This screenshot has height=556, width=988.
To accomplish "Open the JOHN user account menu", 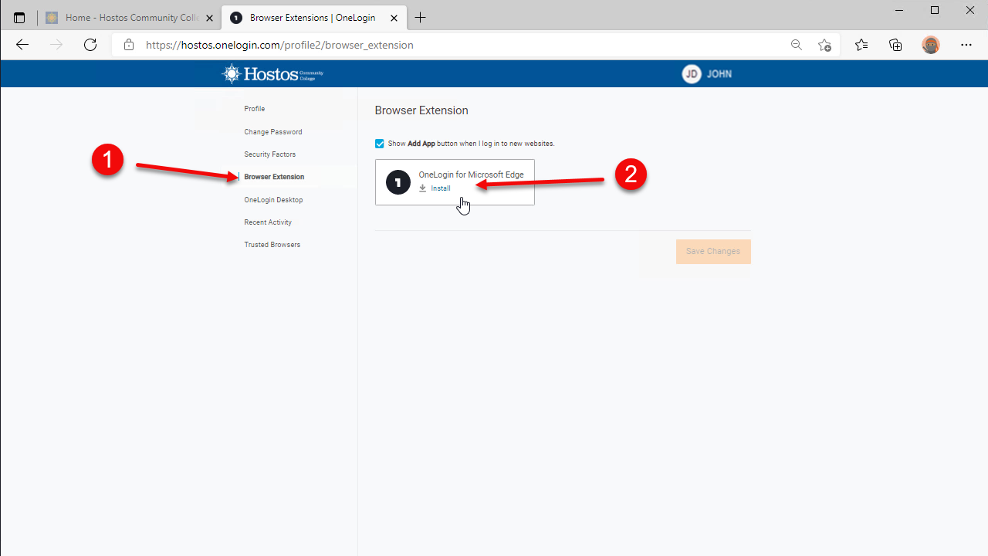I will click(707, 74).
